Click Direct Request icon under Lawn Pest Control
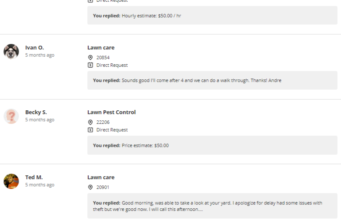This screenshot has height=221, width=341. pyautogui.click(x=90, y=130)
